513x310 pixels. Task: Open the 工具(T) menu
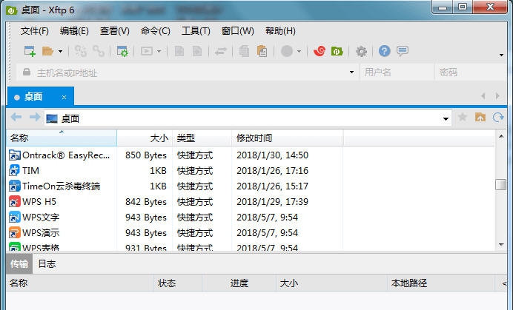pos(196,31)
